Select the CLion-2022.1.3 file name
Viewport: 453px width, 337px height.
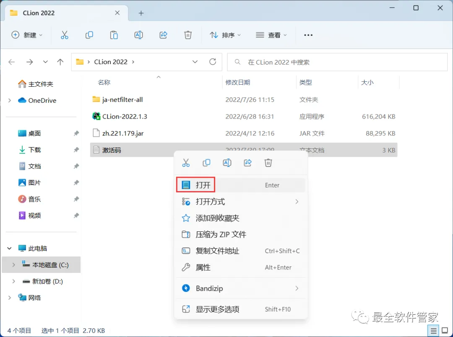[x=125, y=117]
